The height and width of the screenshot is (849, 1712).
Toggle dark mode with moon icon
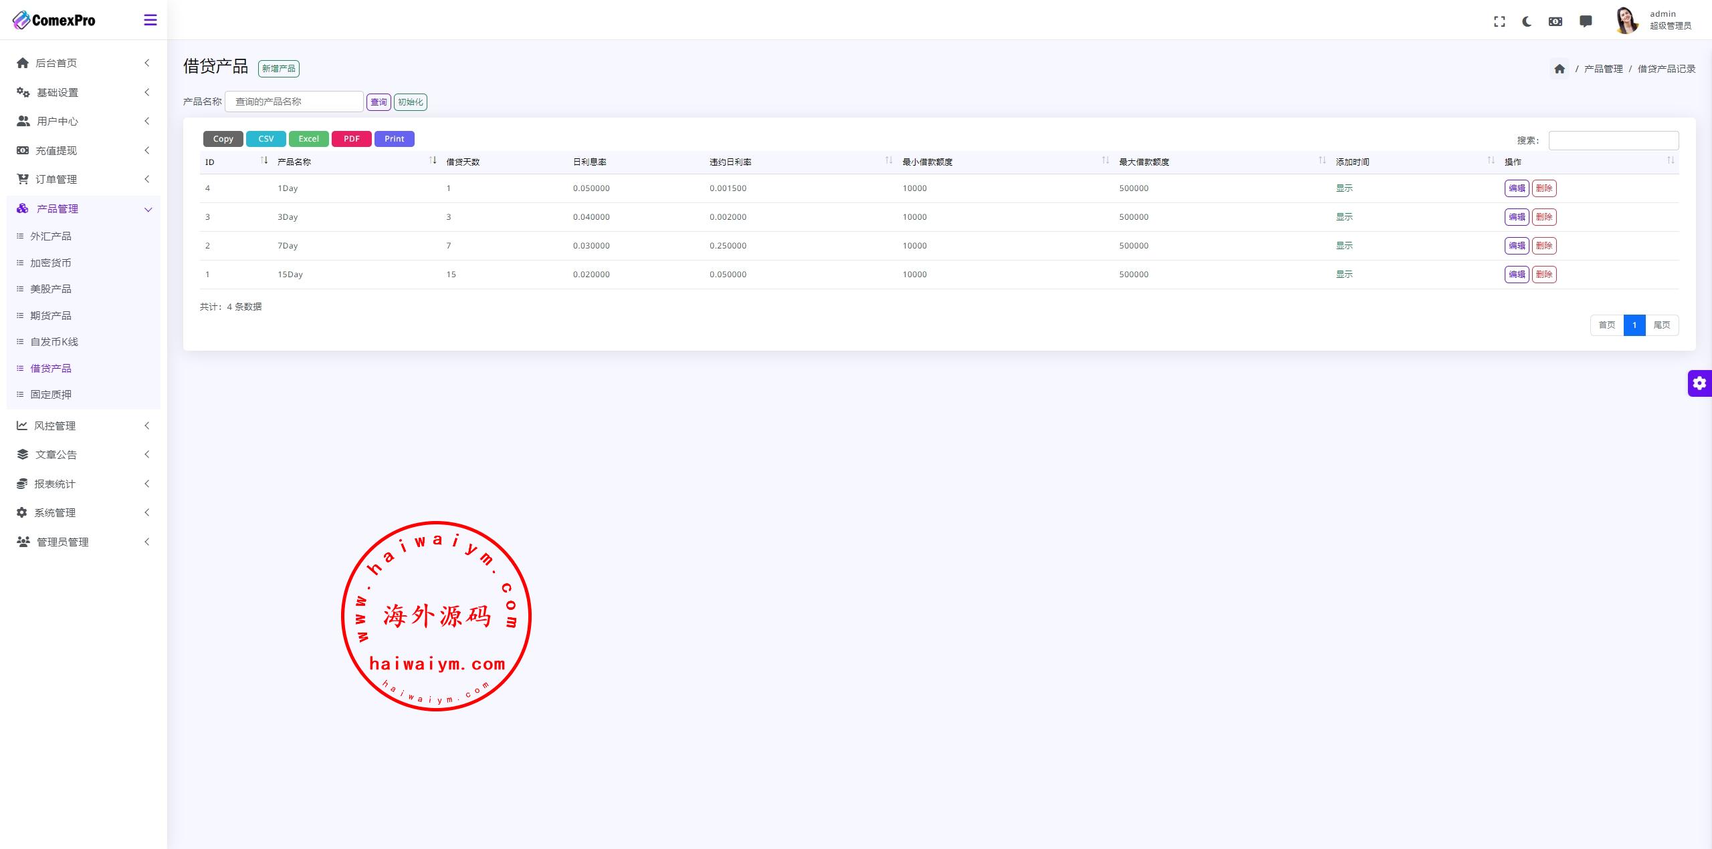(x=1527, y=21)
